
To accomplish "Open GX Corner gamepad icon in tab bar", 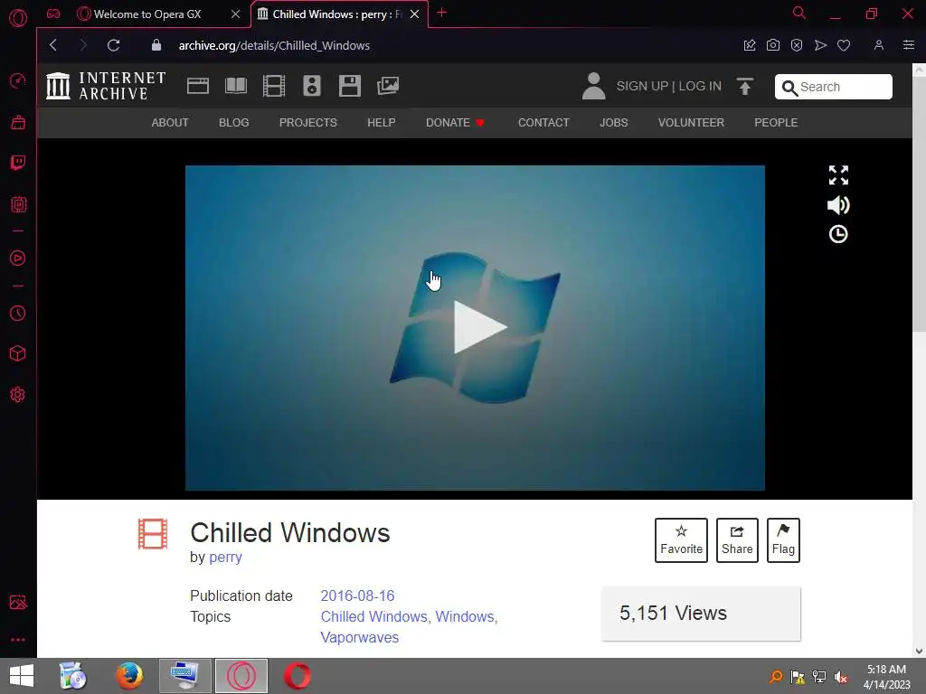I will (53, 14).
